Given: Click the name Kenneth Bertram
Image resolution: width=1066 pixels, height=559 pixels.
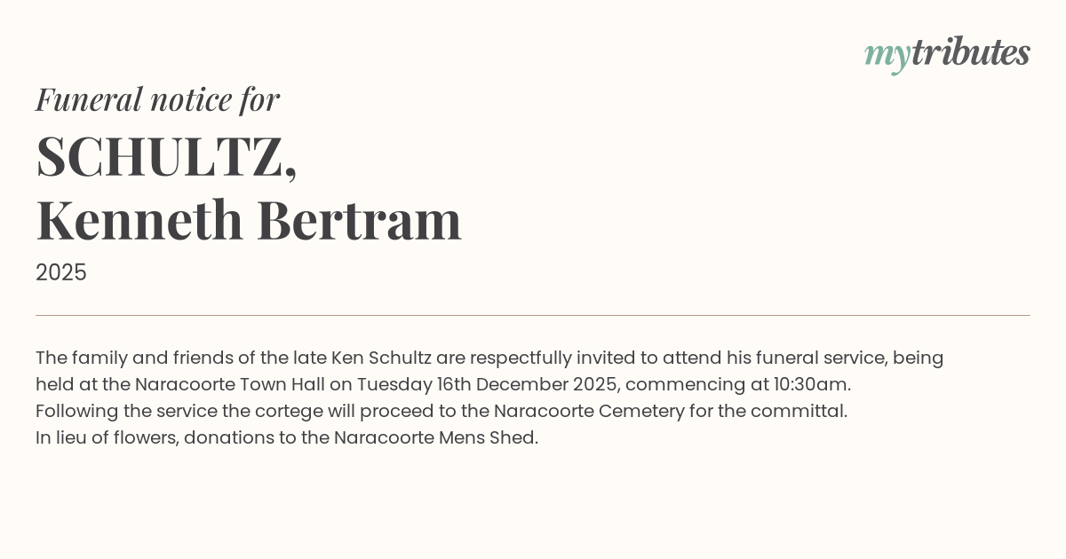Looking at the screenshot, I should pyautogui.click(x=249, y=220).
